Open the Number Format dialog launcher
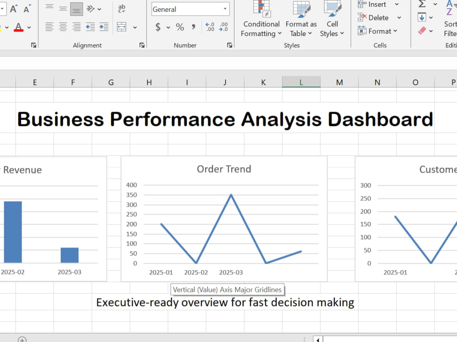The image size is (457, 342). coord(230,45)
